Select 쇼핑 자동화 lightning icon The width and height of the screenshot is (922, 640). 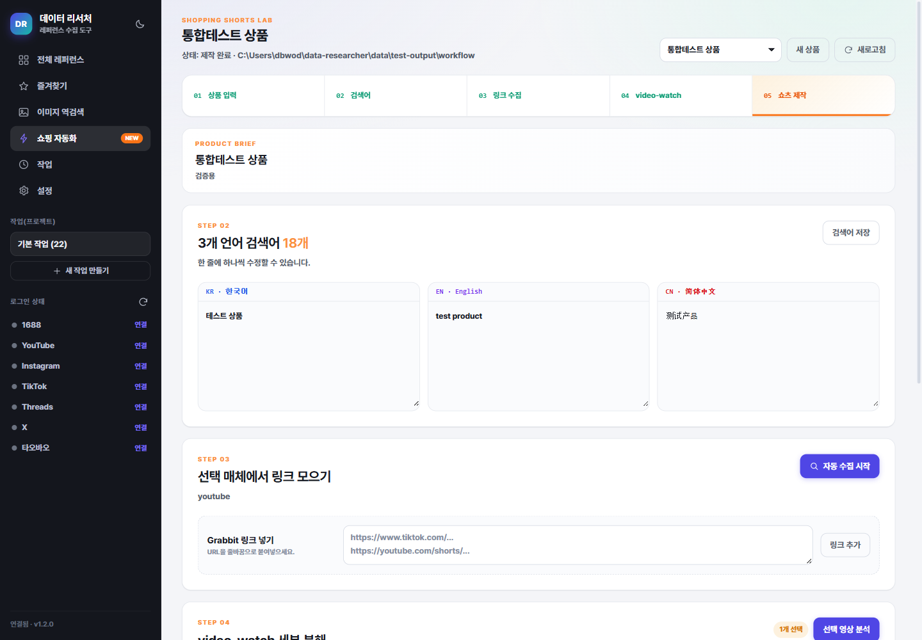(x=24, y=138)
